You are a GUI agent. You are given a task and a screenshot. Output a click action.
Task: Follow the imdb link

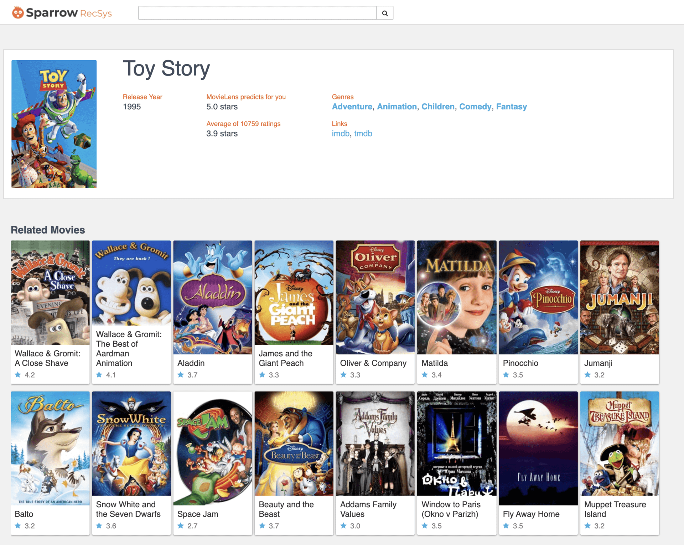click(340, 134)
